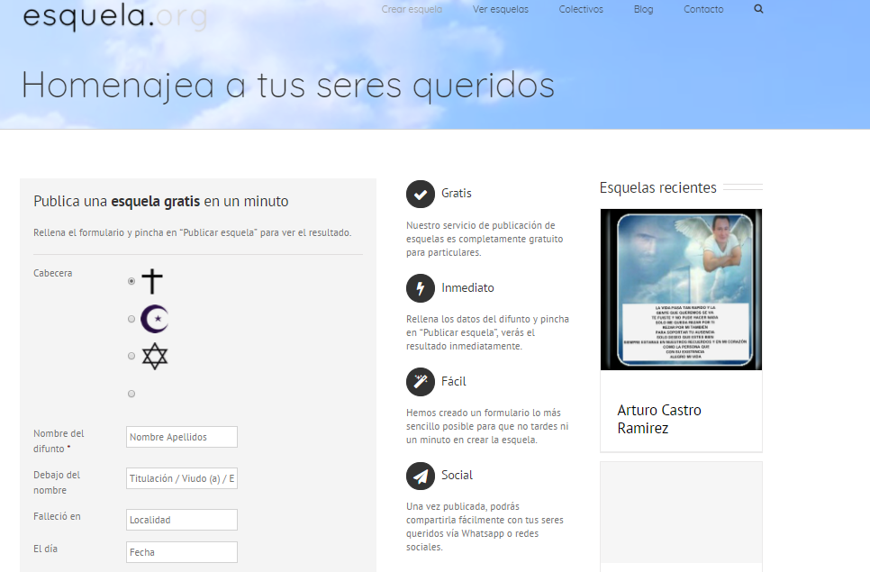870x572 pixels.
Task: Click the Christian cross header symbol
Action: click(x=153, y=281)
